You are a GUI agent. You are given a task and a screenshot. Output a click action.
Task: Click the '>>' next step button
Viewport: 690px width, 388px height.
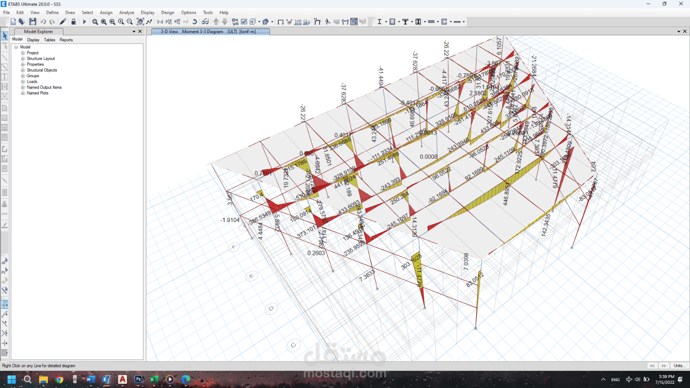point(664,366)
